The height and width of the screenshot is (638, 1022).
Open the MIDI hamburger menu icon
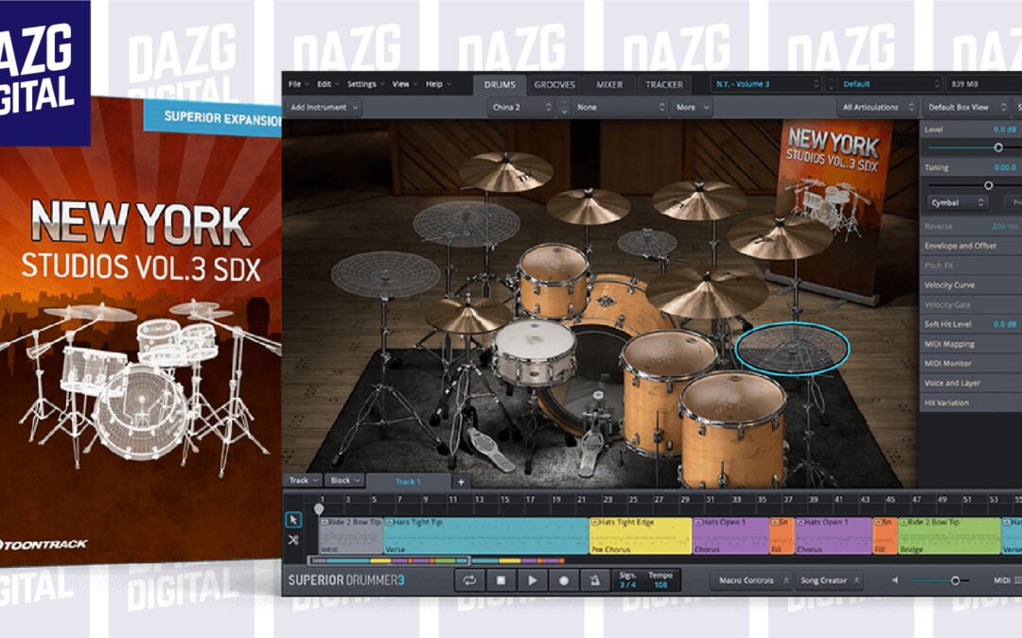[x=1017, y=580]
